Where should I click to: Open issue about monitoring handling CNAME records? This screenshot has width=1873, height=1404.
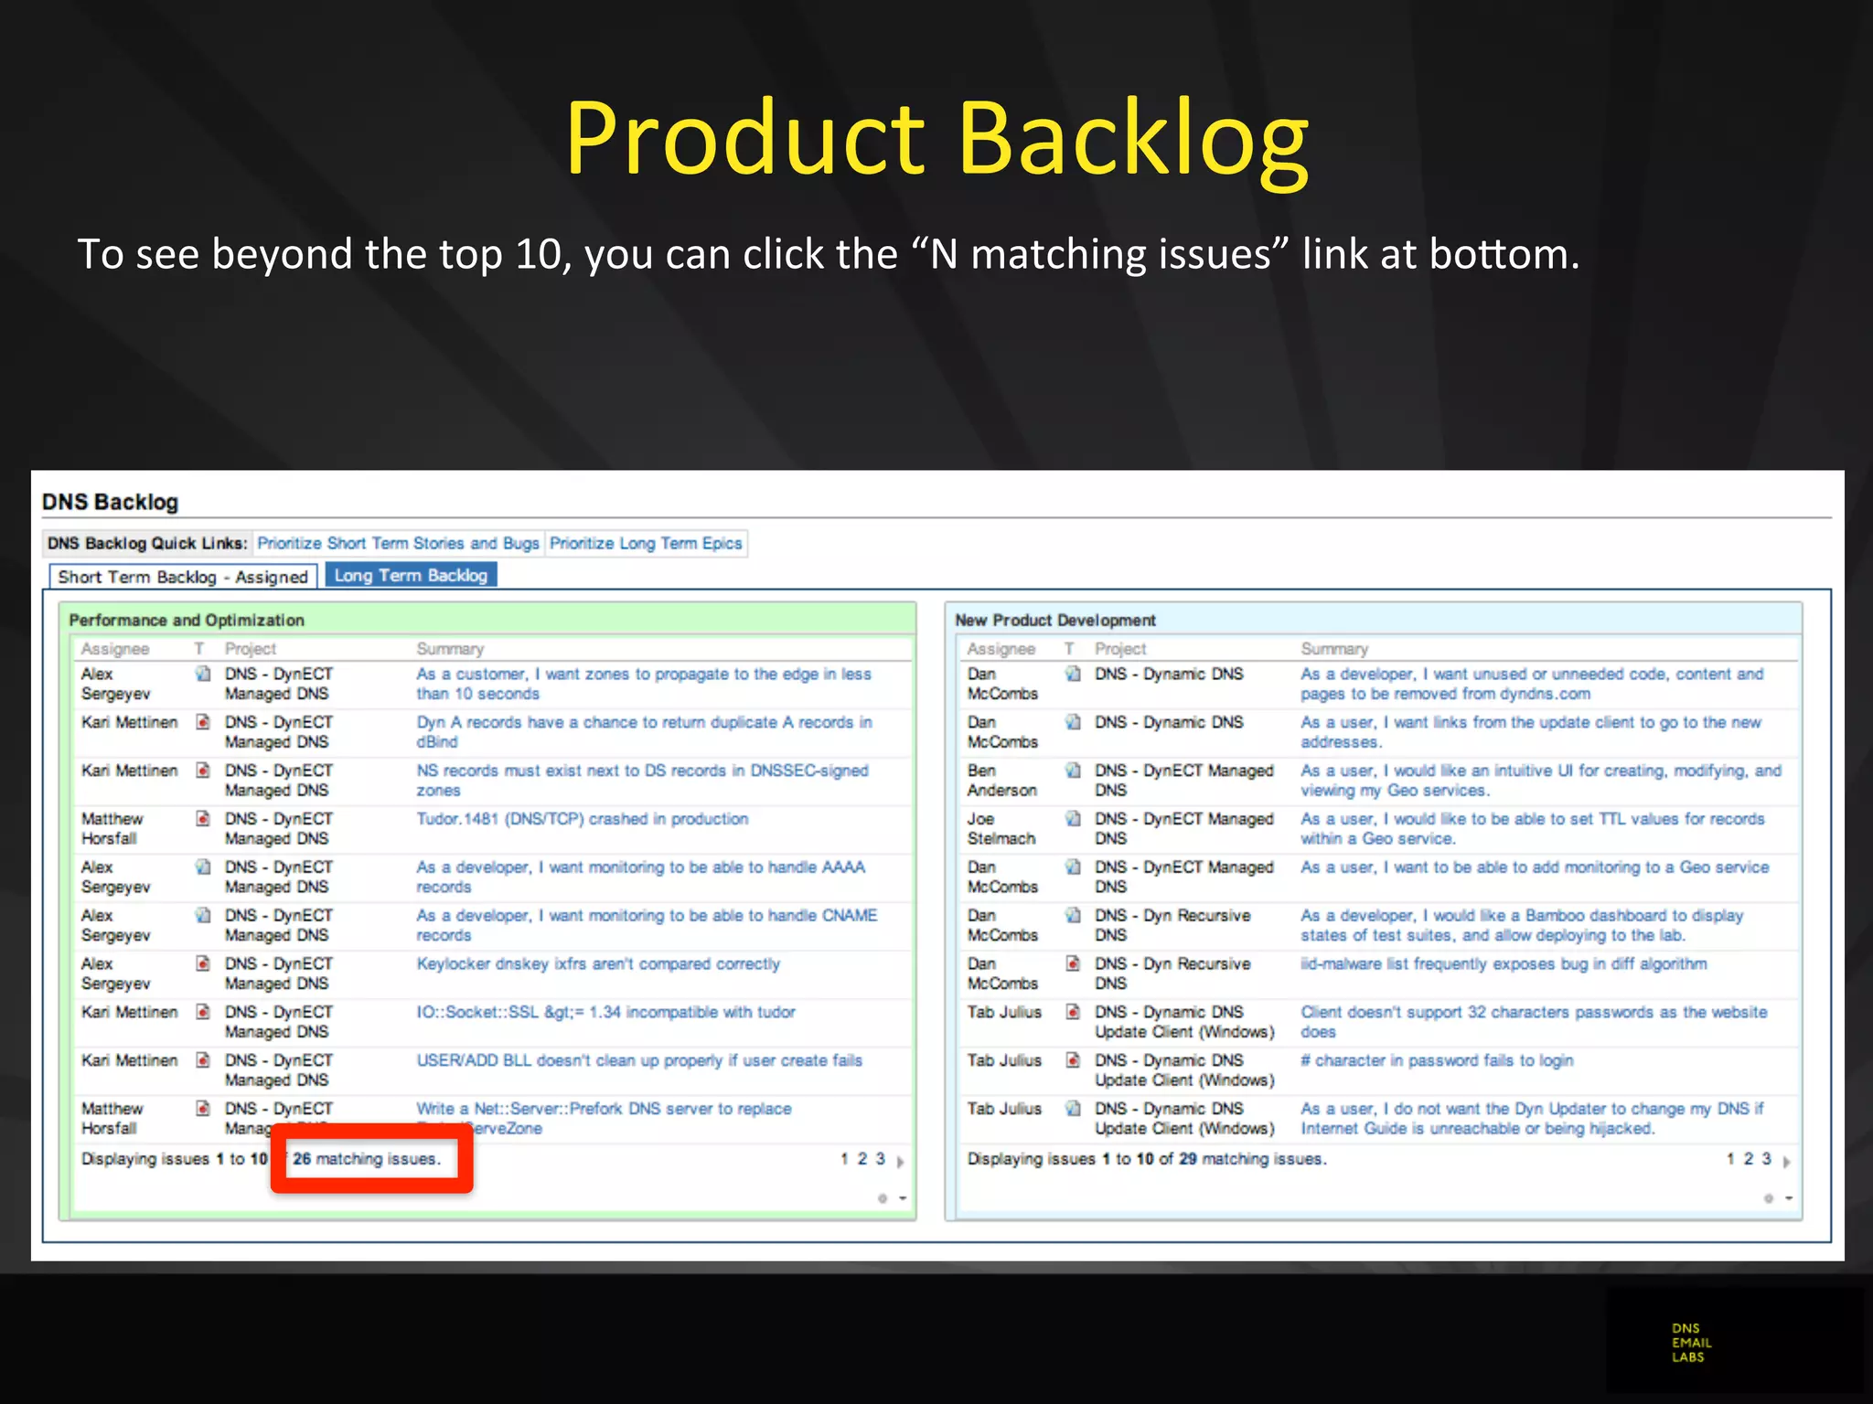click(647, 925)
